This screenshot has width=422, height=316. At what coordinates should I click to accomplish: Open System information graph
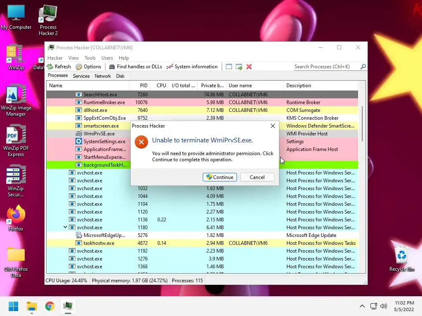click(x=192, y=67)
